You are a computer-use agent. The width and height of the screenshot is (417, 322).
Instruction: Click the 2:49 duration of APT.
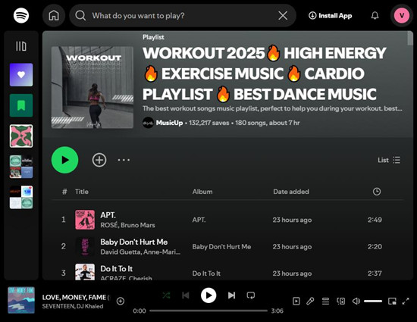coord(375,220)
